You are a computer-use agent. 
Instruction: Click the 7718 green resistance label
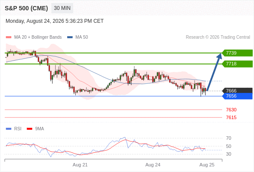[237, 64]
